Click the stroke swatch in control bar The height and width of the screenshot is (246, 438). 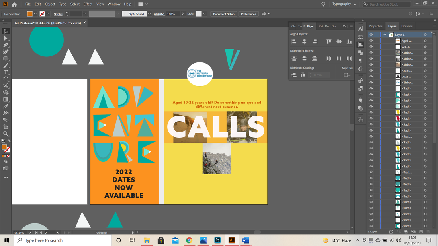pyautogui.click(x=43, y=14)
